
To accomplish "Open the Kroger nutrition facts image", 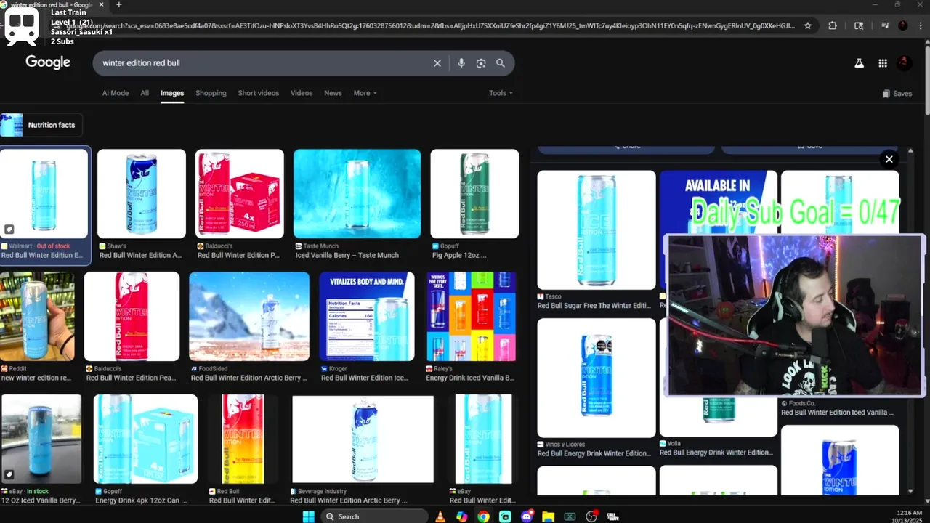I will point(367,317).
